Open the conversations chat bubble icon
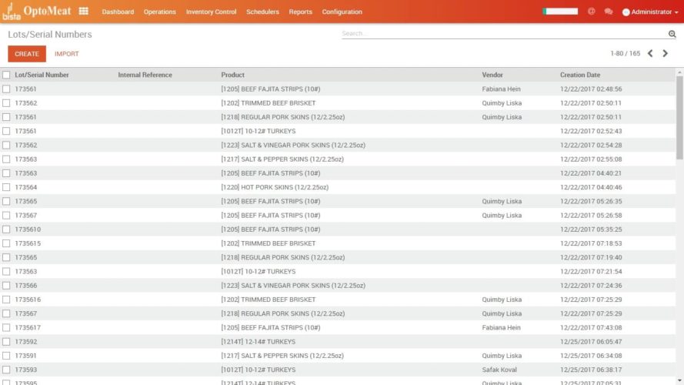The height and width of the screenshot is (385, 684). 609,12
